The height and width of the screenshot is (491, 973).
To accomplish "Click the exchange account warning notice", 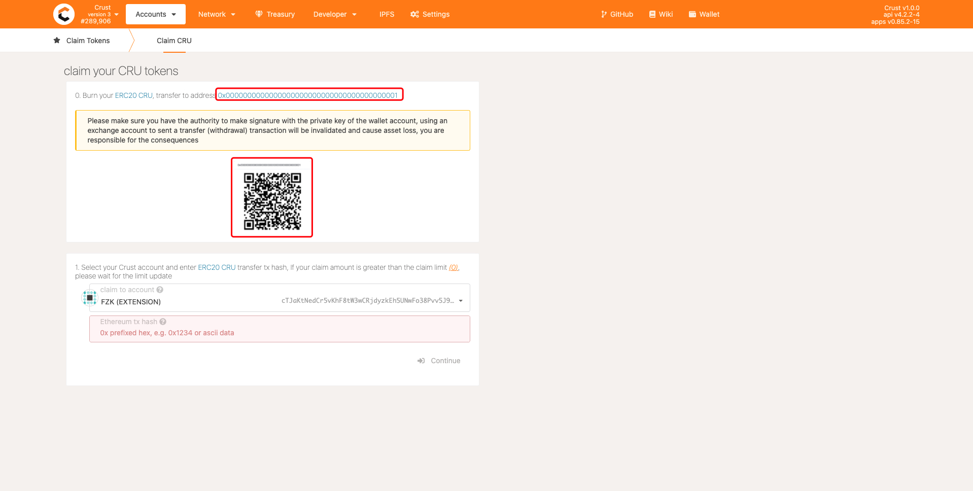I will click(x=272, y=130).
